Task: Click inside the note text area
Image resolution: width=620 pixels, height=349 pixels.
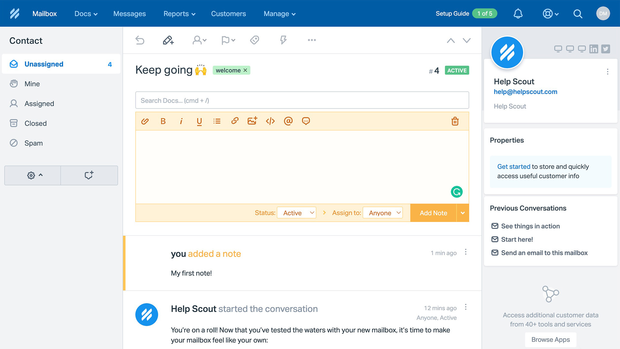Action: [302, 167]
